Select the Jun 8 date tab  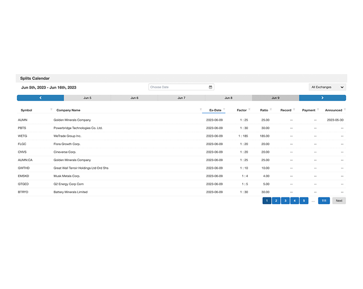(228, 98)
